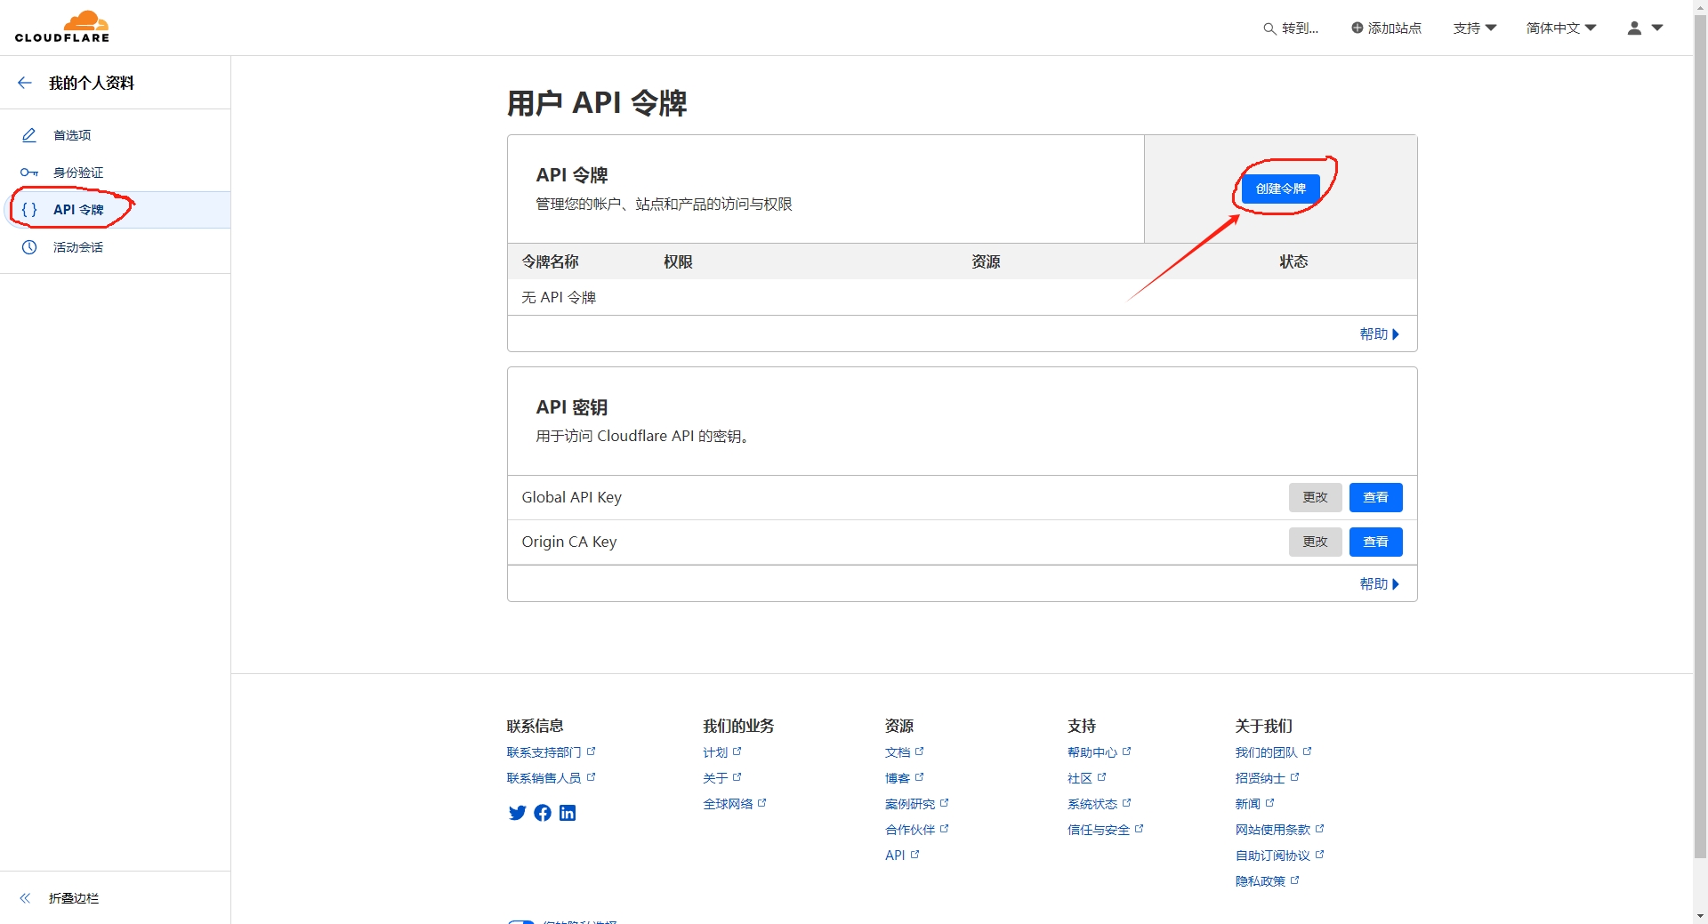1708x924 pixels.
Task: Click 我的个人资料 header in sidebar
Action: coord(92,83)
